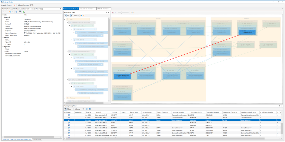Collapse the Multicast node in the endpoints tree

[65, 98]
